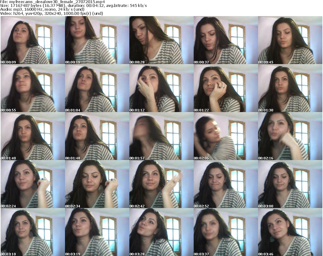
Task: Select the thumbnail timestamped 00:03:00
Action: click(290, 184)
